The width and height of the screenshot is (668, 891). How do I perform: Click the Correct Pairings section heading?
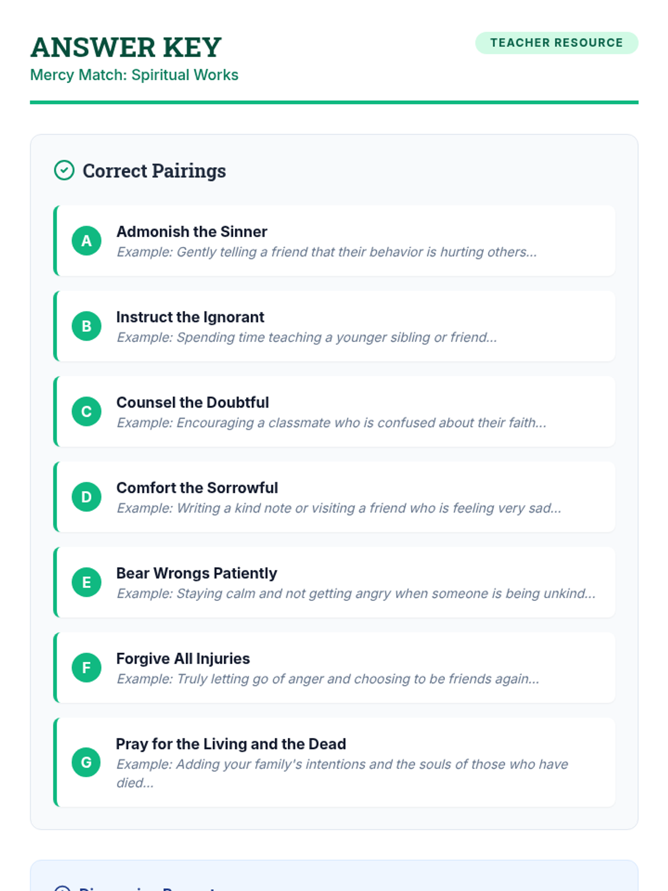(154, 170)
